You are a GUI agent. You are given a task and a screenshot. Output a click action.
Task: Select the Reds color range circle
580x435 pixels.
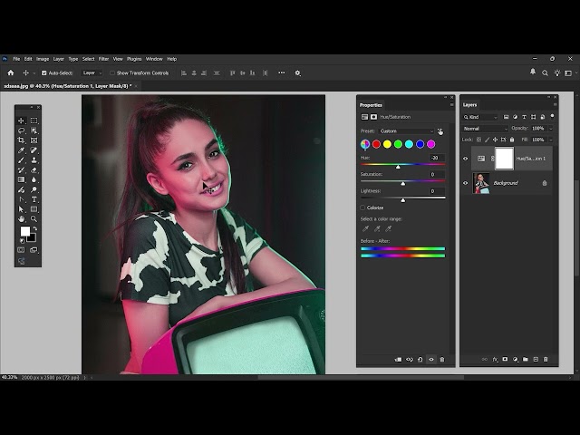[x=376, y=144]
